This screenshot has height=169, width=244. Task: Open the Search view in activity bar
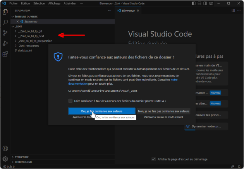(5, 22)
